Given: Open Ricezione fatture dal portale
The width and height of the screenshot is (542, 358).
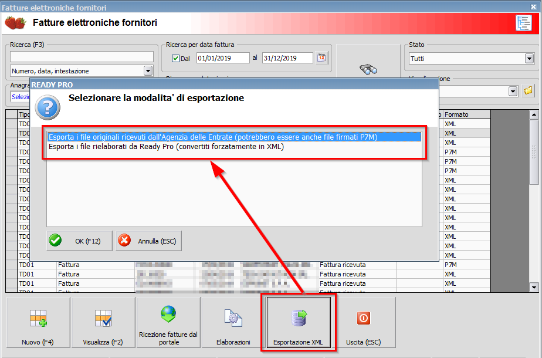Looking at the screenshot, I should pyautogui.click(x=168, y=322).
